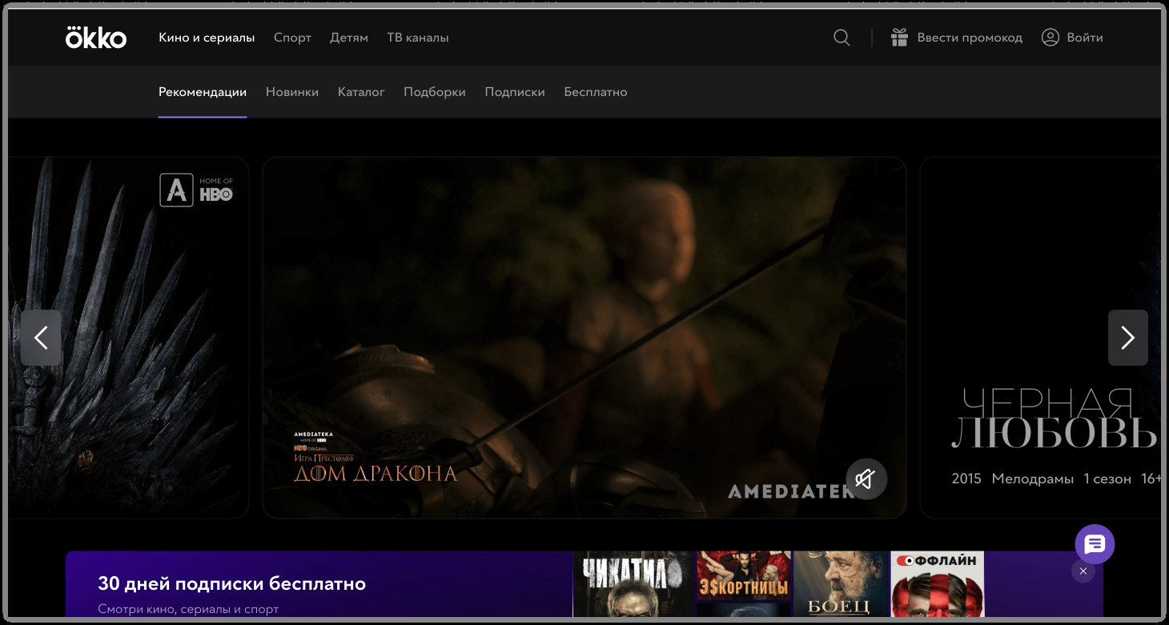Open the Подписки tab
The height and width of the screenshot is (625, 1169).
(x=515, y=92)
